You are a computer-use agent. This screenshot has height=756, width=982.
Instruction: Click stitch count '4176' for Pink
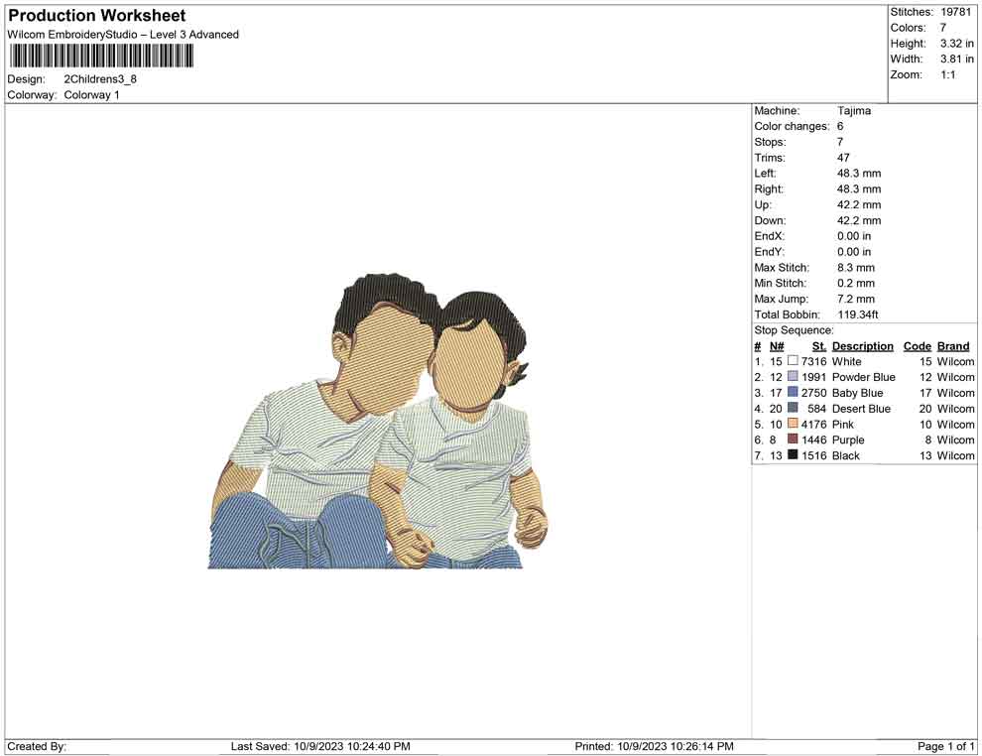pos(813,424)
